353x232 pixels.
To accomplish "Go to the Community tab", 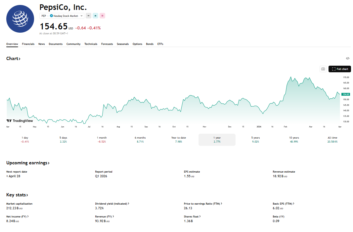I will point(73,44).
